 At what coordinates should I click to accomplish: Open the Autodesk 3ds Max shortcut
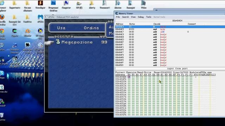coord(14,59)
